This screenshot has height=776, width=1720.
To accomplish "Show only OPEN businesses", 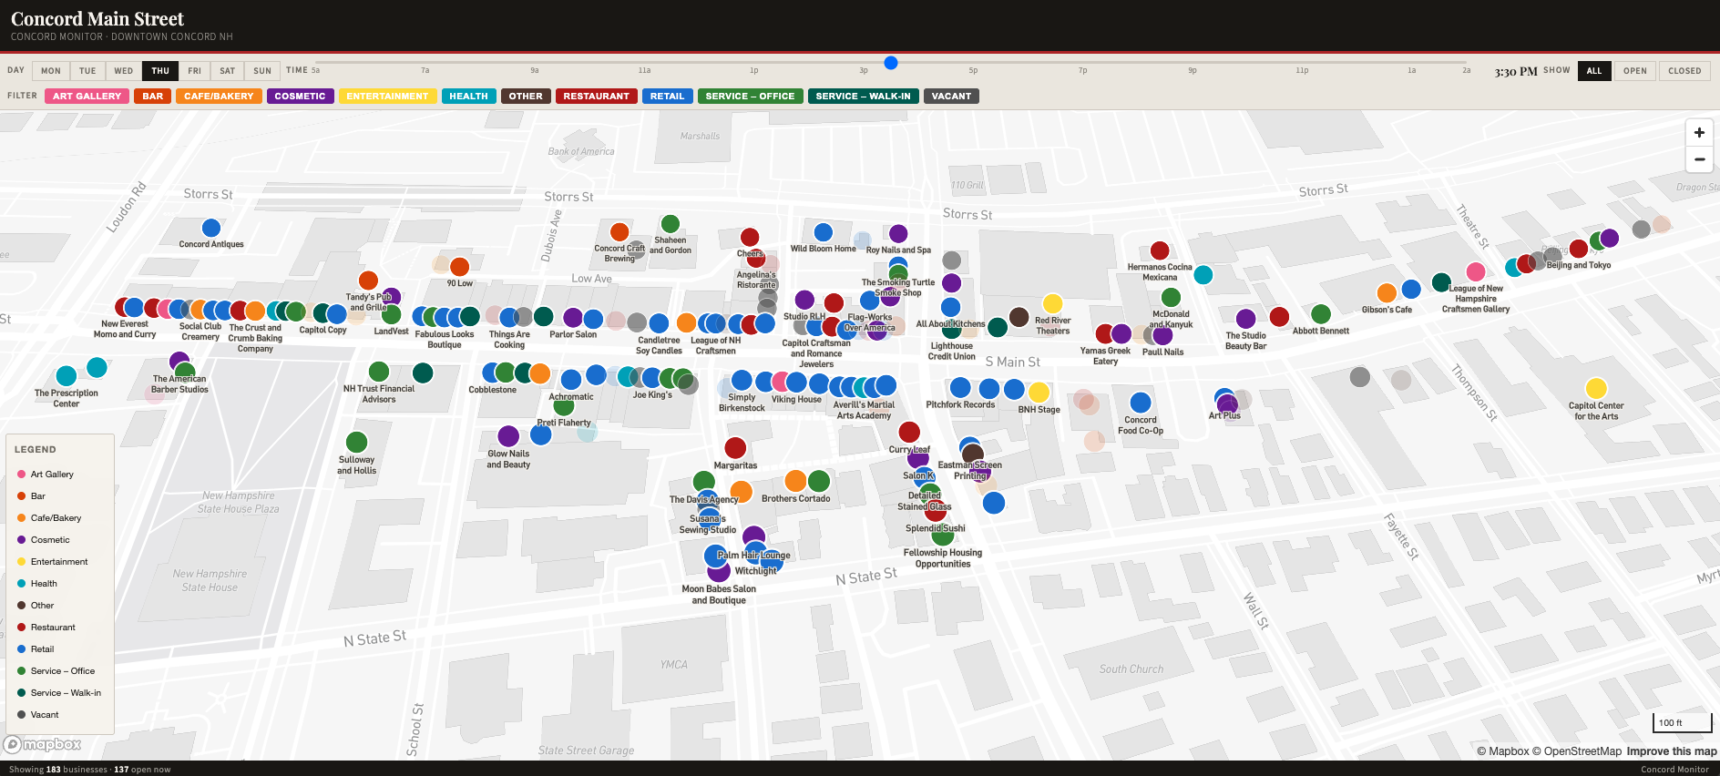I will pyautogui.click(x=1635, y=71).
